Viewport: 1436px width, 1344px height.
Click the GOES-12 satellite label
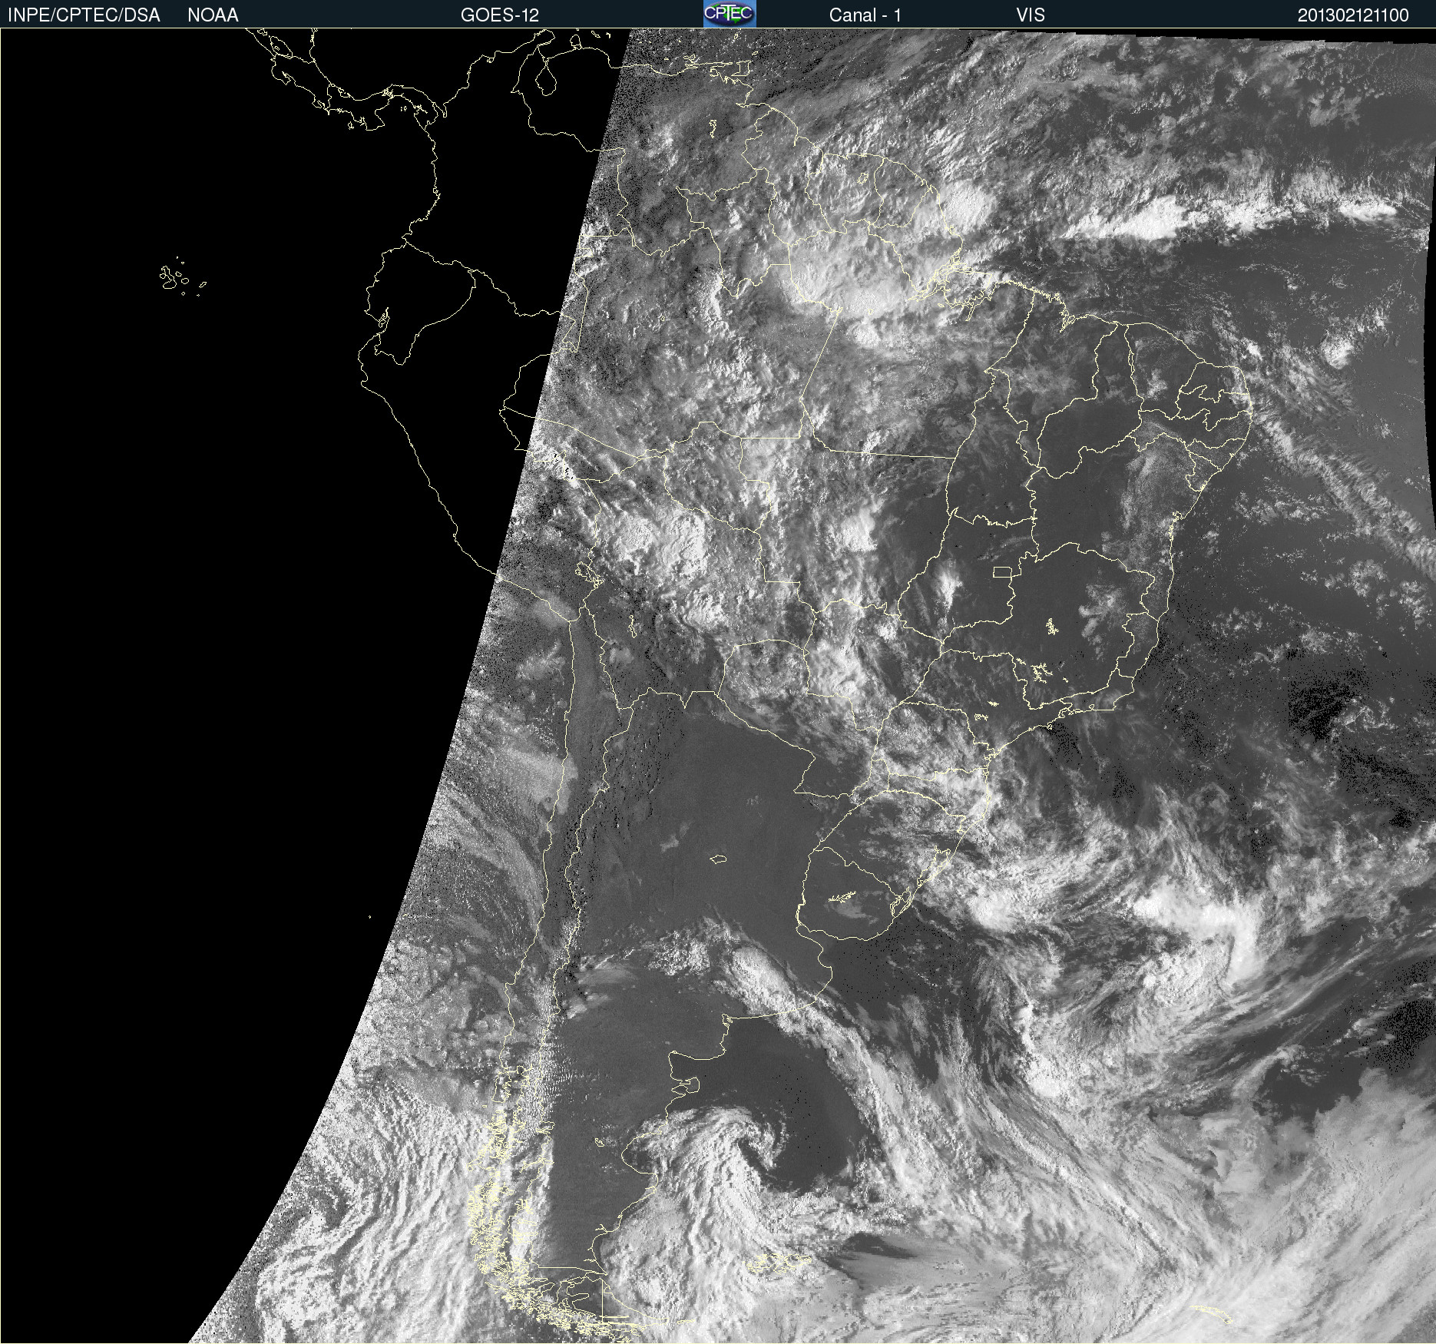tap(500, 15)
